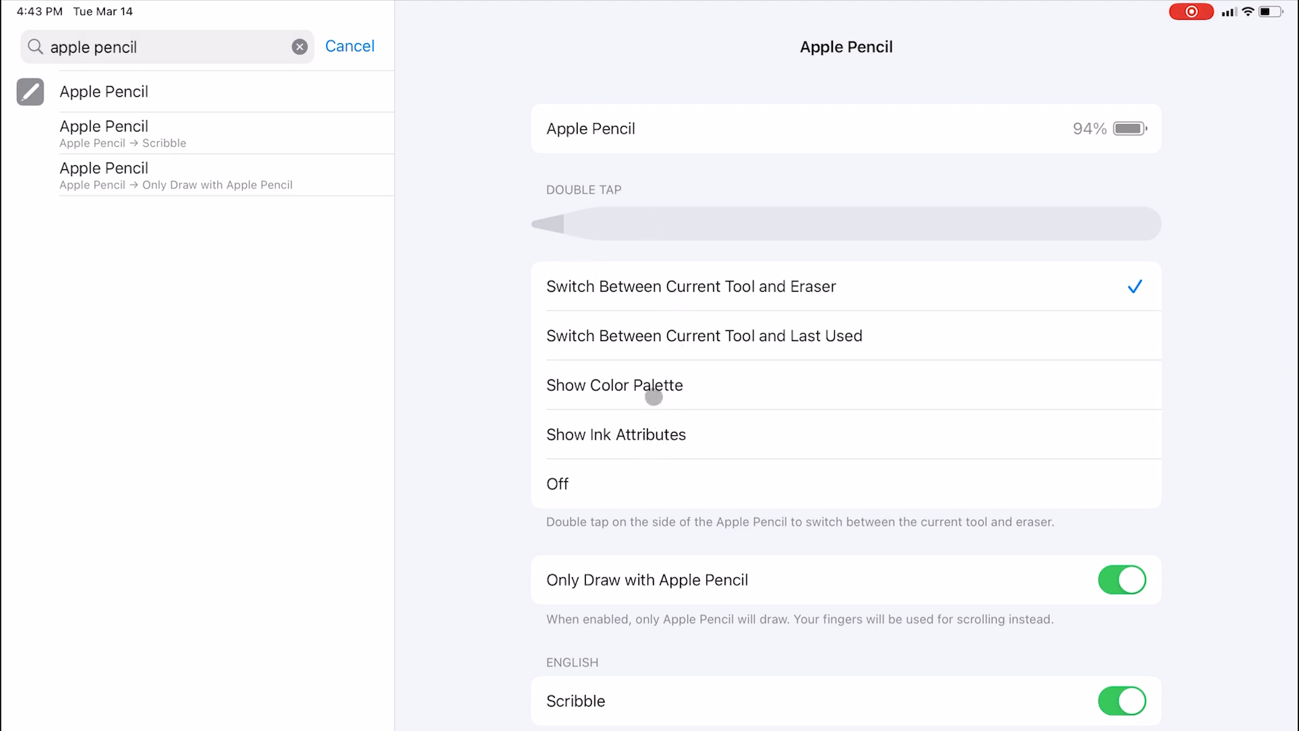Screen dimensions: 1299x731
Task: Tap the Apple Pencil icon in results
Action: (x=30, y=92)
